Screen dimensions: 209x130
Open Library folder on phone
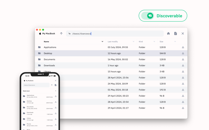click(x=29, y=118)
